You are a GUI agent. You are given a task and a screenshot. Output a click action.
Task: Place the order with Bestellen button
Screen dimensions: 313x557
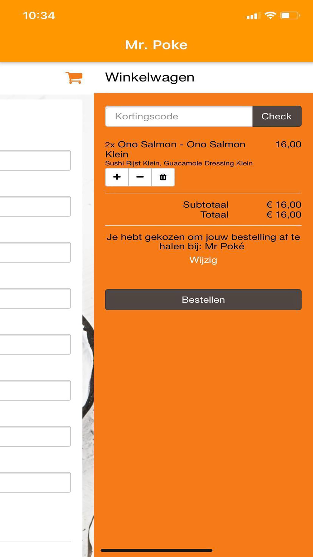coord(203,299)
